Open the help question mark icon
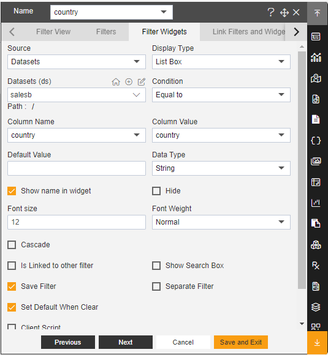The image size is (328, 355). 270,12
